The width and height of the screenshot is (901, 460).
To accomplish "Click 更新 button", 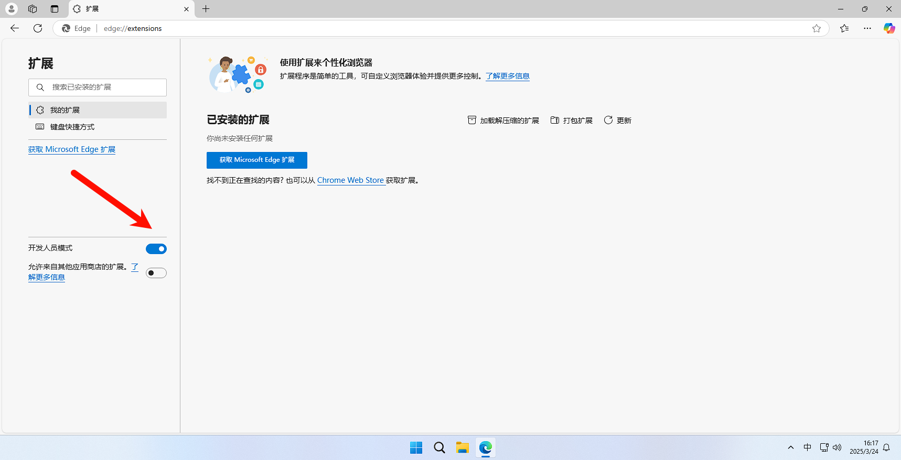I will pyautogui.click(x=618, y=121).
